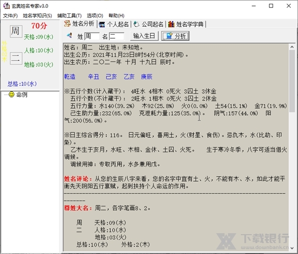
Task: Click the 姓名分析 tab icon
Action: click(x=67, y=24)
